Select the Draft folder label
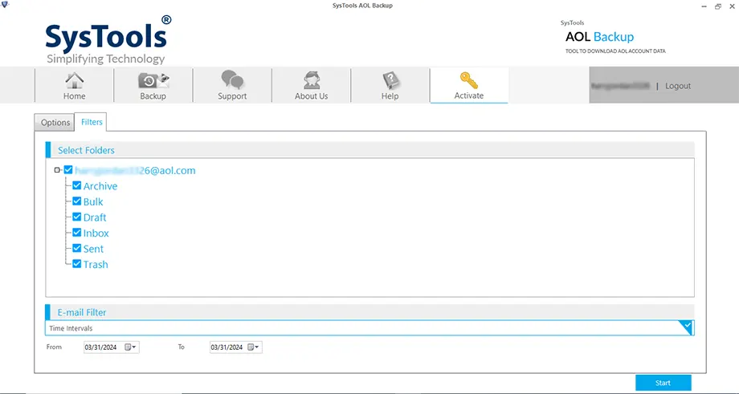 click(95, 217)
